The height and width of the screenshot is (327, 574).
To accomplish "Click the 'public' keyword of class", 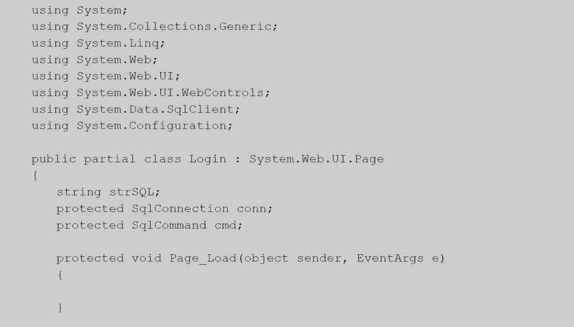I will tap(54, 159).
